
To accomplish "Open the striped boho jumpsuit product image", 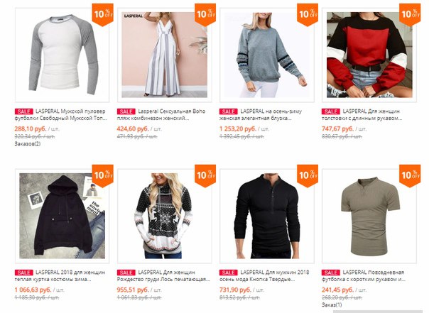I will [x=165, y=55].
